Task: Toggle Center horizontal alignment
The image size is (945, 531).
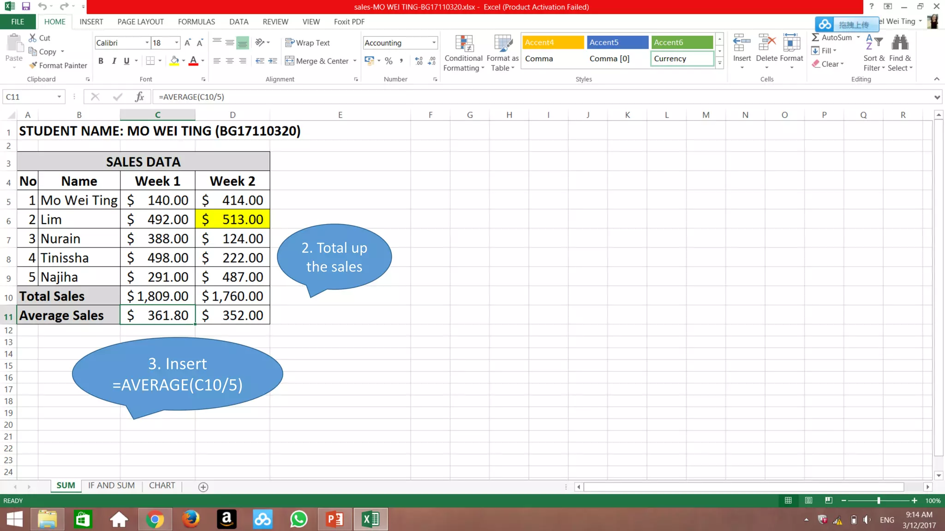Action: pyautogui.click(x=229, y=61)
